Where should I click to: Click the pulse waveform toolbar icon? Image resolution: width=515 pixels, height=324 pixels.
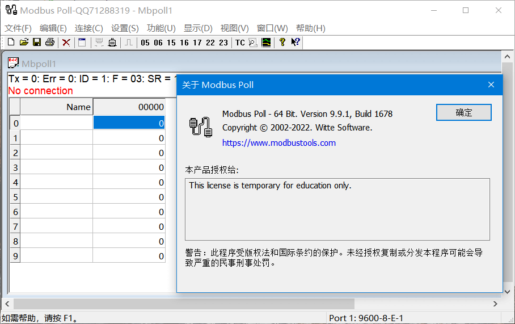(x=129, y=43)
